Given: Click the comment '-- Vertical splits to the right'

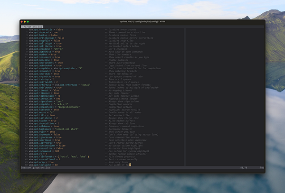Looking at the screenshot, I should (x=125, y=43).
